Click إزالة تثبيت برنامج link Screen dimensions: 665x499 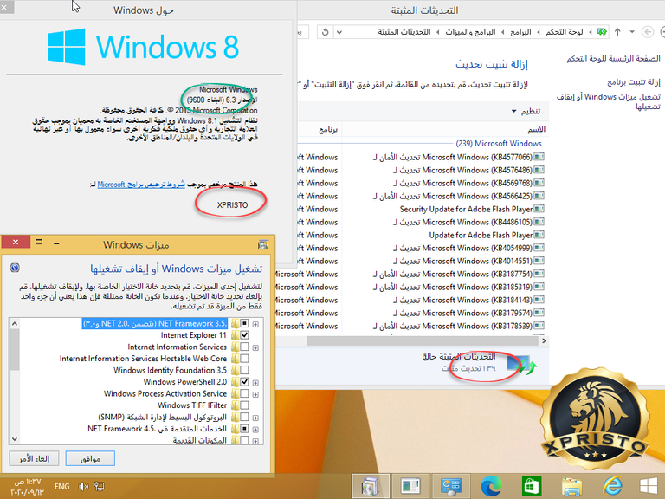pyautogui.click(x=634, y=82)
